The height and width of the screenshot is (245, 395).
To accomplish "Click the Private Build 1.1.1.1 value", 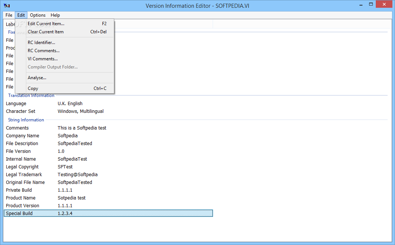I will tap(65, 190).
